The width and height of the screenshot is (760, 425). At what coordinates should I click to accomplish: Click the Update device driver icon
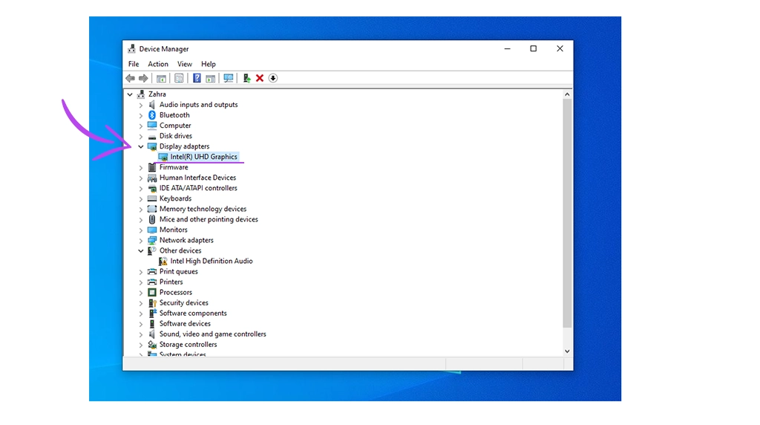[246, 78]
